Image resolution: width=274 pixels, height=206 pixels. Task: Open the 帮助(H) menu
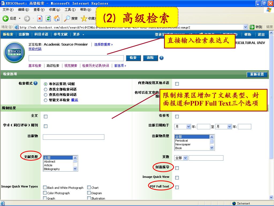[x=86, y=10]
